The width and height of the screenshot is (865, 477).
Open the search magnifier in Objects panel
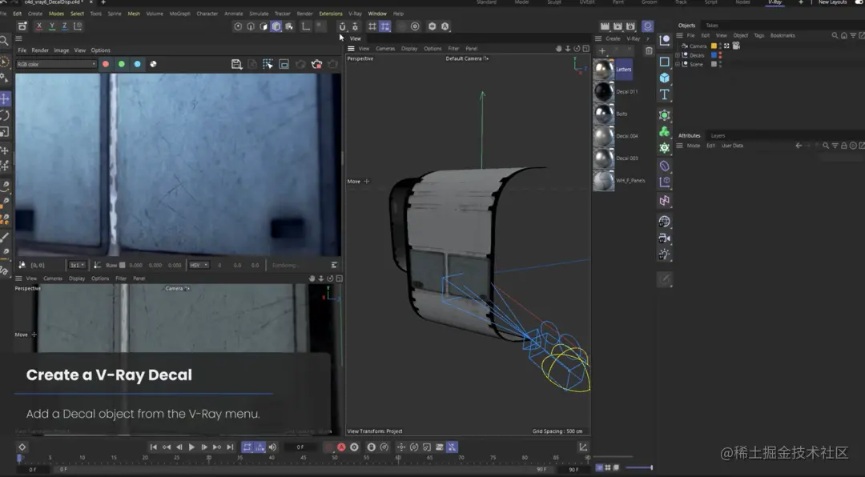point(835,34)
